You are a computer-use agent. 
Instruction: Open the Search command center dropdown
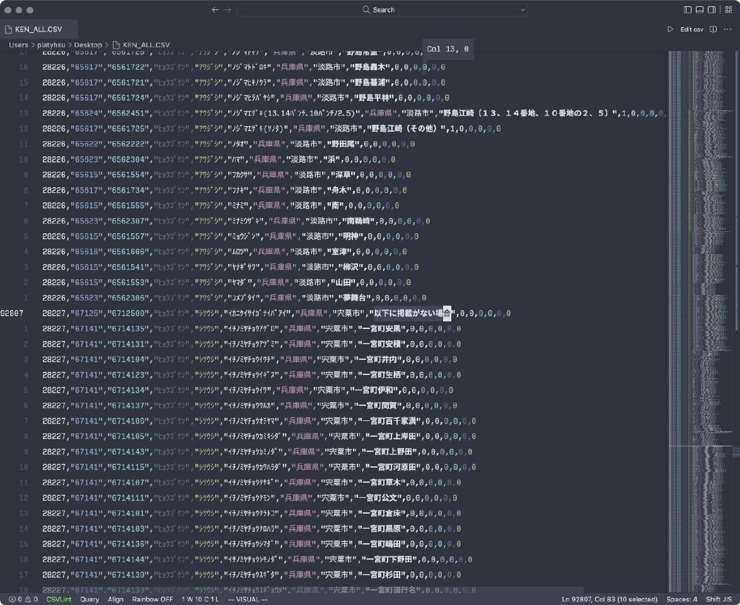(x=523, y=10)
